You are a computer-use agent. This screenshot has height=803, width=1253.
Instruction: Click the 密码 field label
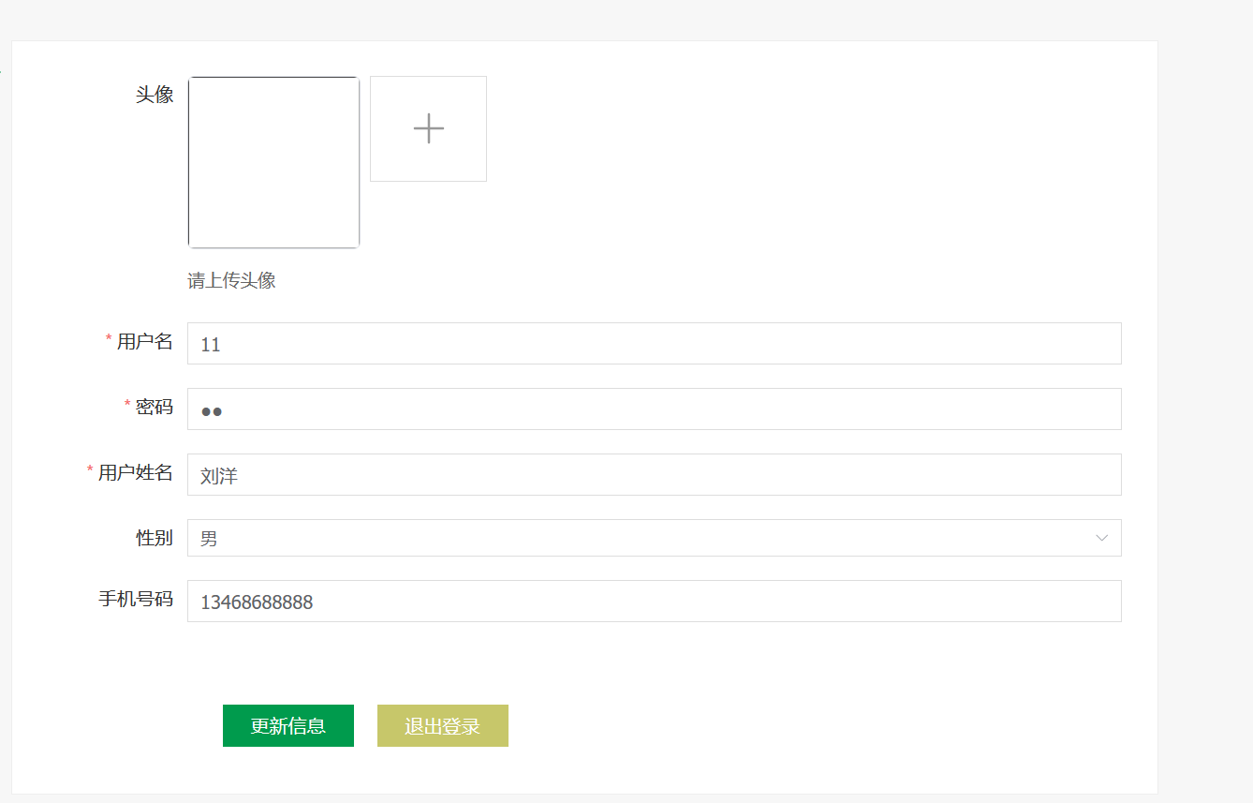(155, 407)
